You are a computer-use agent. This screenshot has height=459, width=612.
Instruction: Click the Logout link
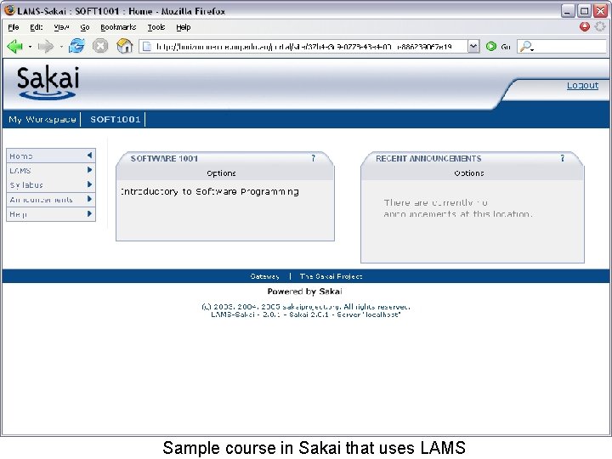click(x=582, y=86)
